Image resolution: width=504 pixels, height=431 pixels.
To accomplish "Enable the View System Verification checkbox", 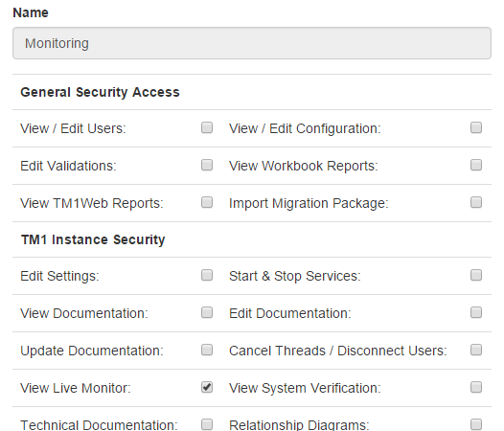I will click(x=476, y=387).
